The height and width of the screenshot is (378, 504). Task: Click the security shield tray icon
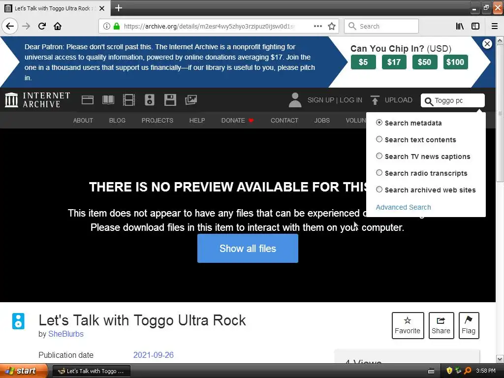[449, 371]
